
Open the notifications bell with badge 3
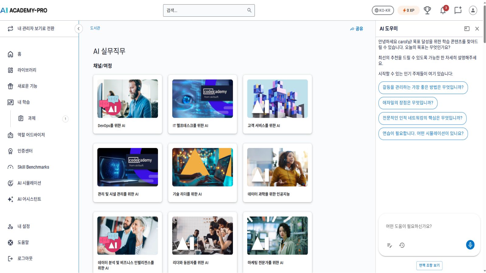(443, 11)
